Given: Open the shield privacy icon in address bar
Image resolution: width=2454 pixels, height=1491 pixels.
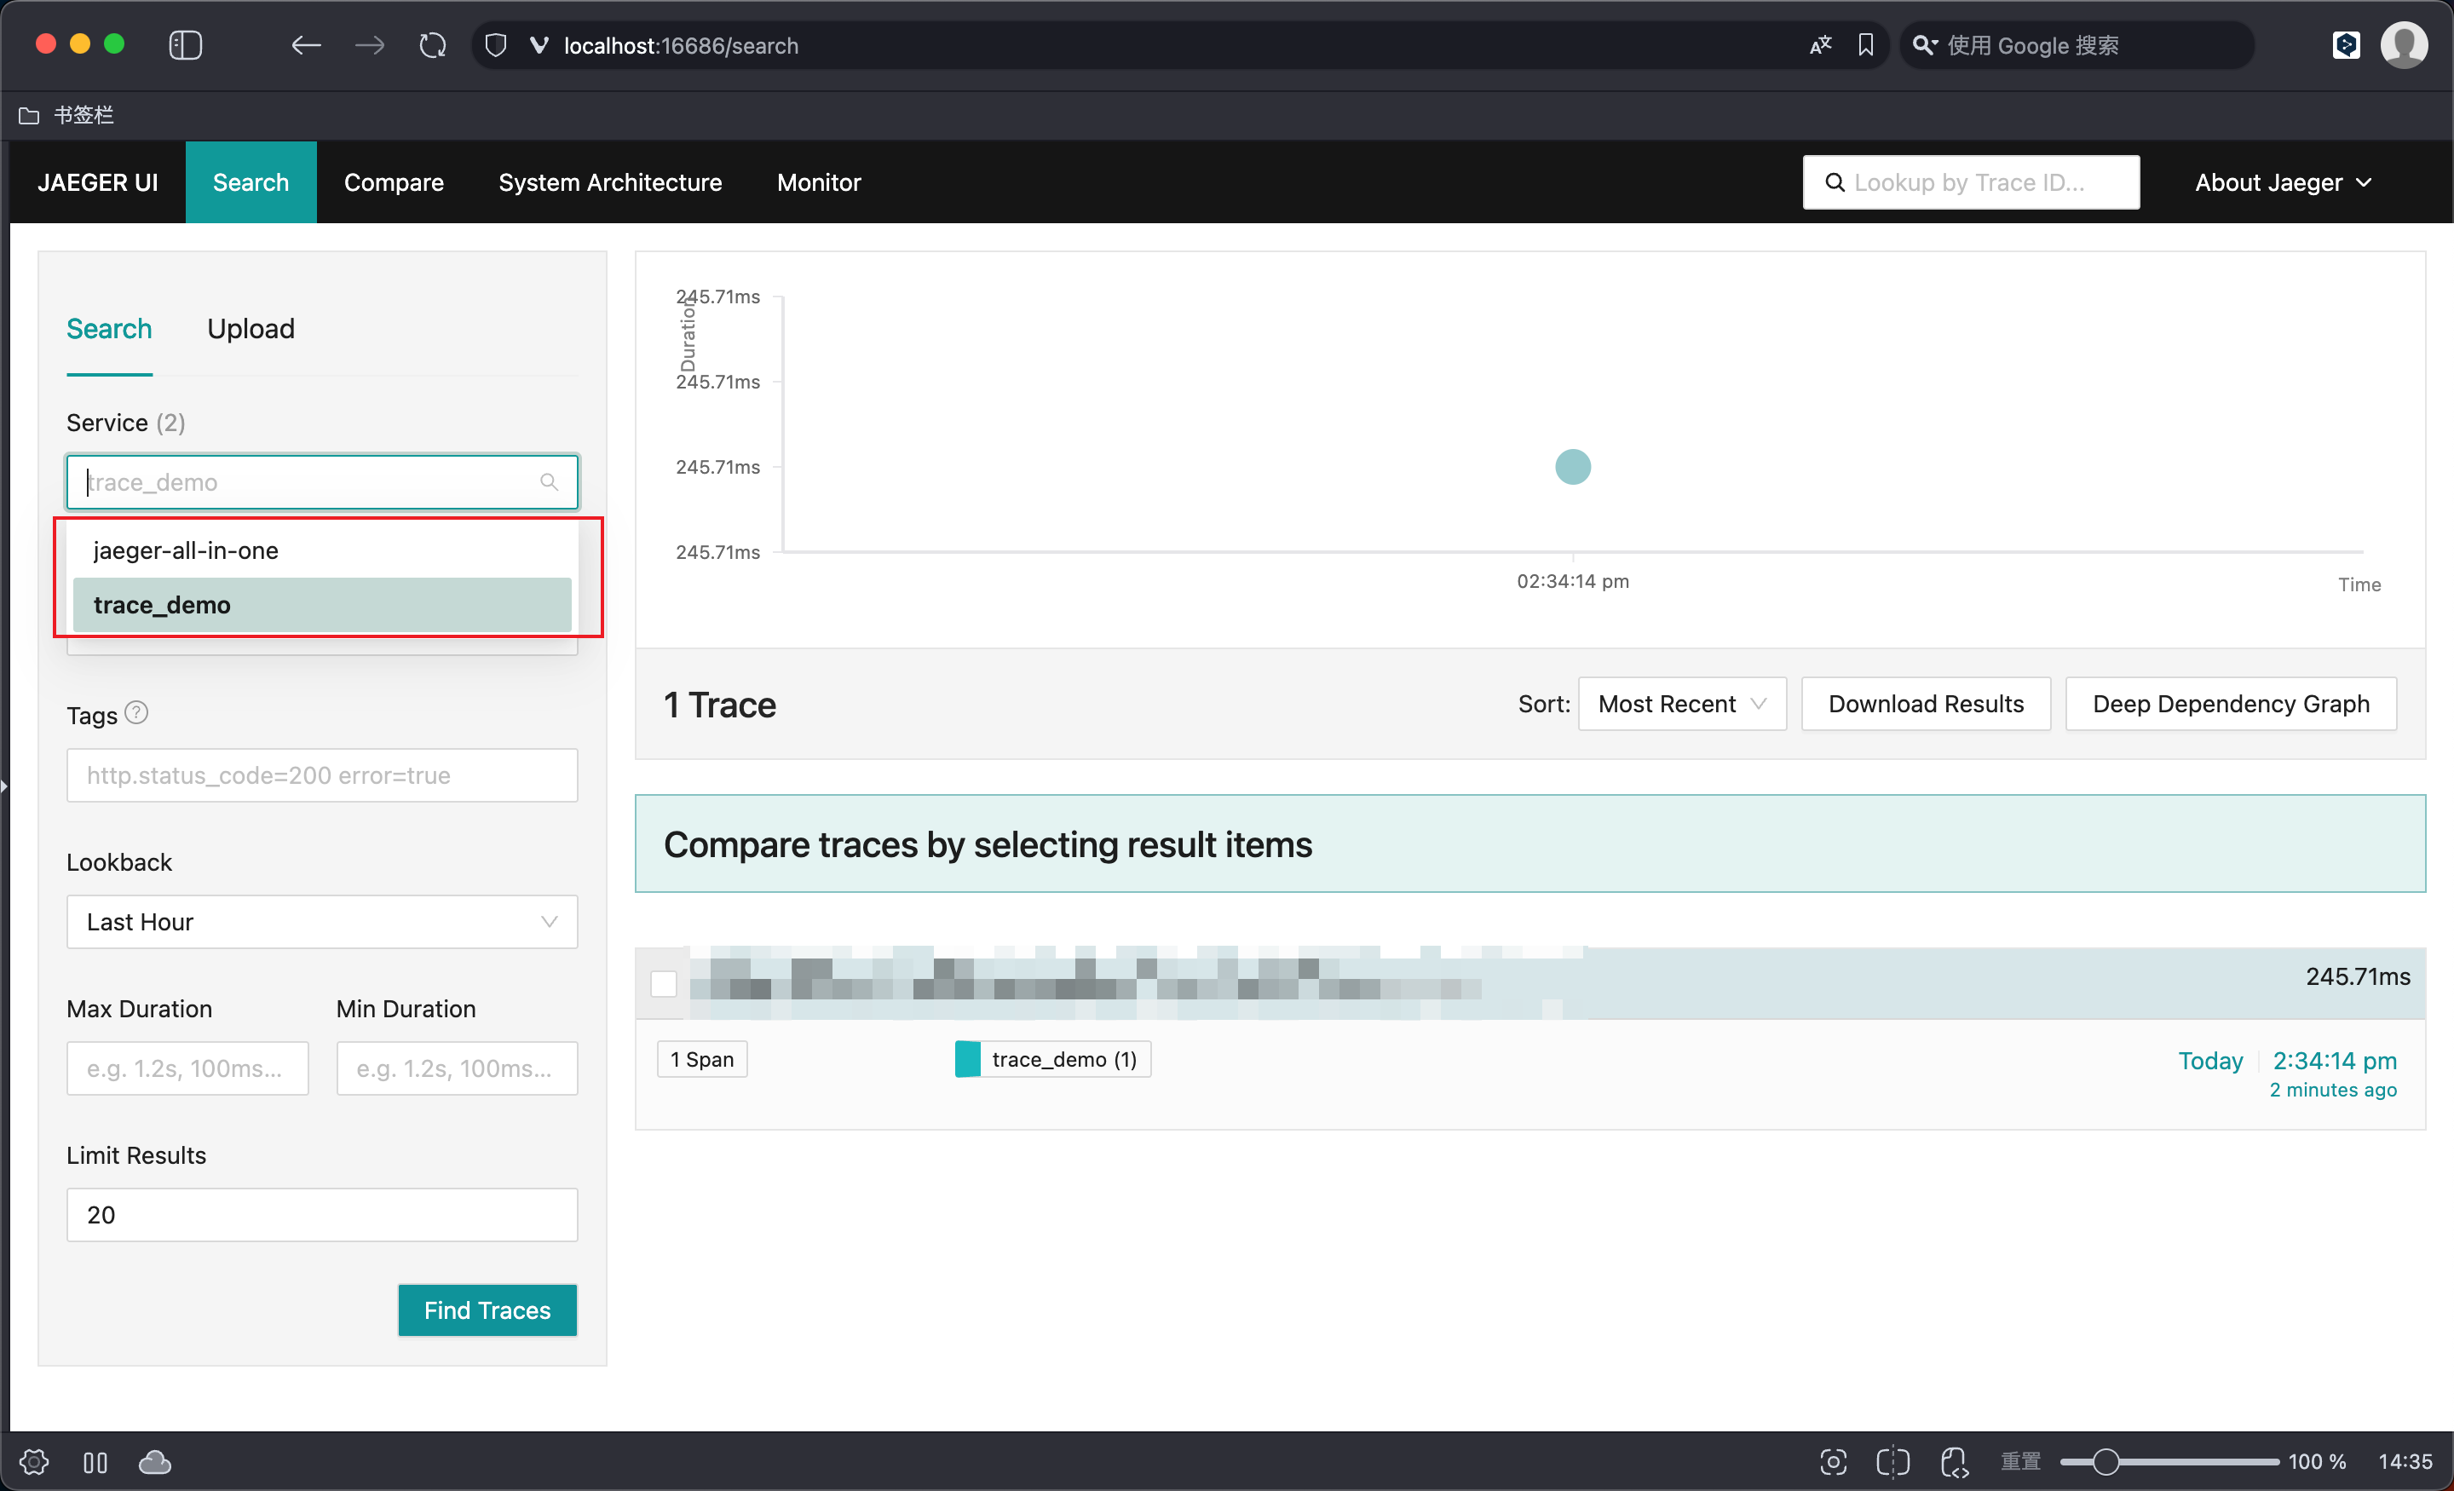Looking at the screenshot, I should pyautogui.click(x=496, y=45).
